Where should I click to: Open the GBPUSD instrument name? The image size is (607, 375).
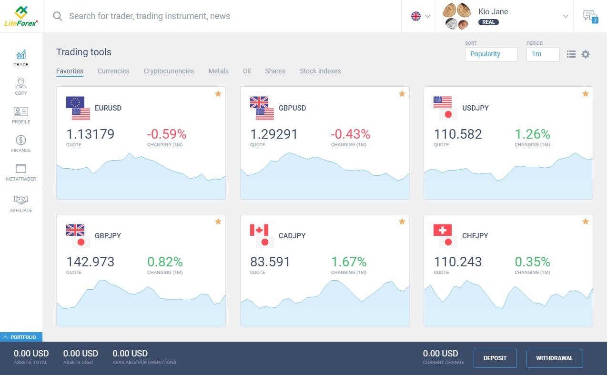tap(292, 108)
